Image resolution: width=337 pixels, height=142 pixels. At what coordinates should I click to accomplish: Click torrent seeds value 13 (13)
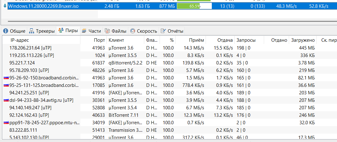pos(227,6)
